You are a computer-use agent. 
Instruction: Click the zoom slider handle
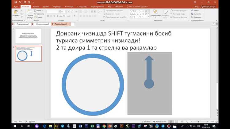pos(199,122)
